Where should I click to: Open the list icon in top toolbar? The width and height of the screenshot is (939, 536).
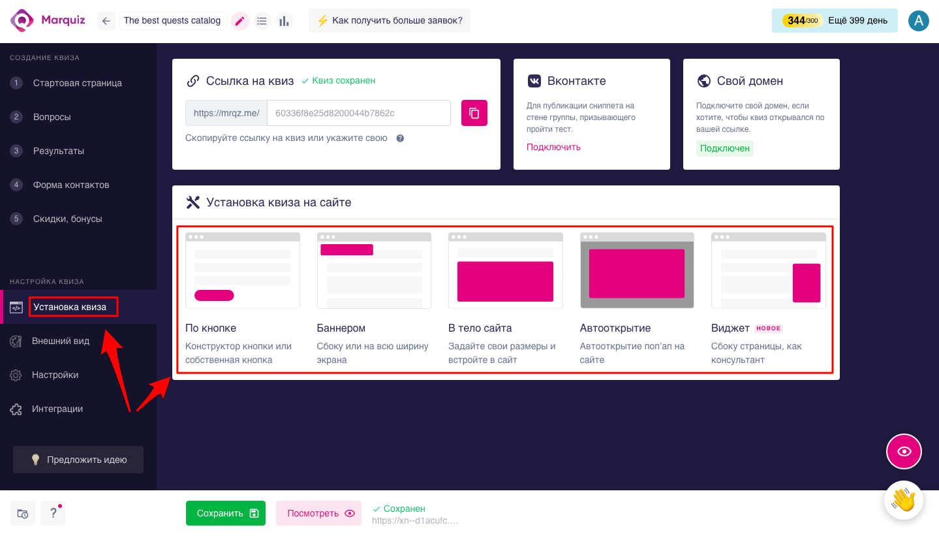(x=262, y=21)
